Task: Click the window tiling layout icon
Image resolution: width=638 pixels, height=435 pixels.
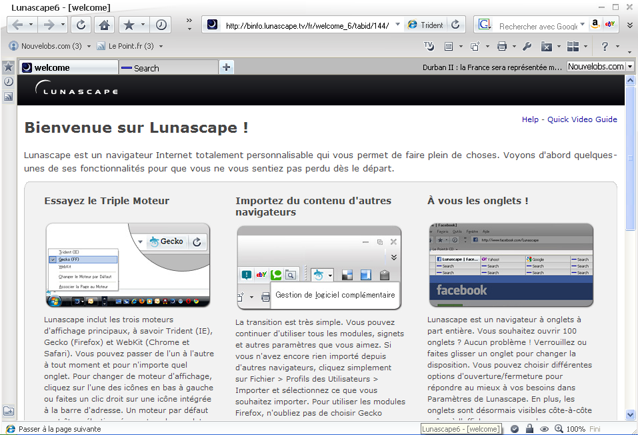Action: [573, 47]
